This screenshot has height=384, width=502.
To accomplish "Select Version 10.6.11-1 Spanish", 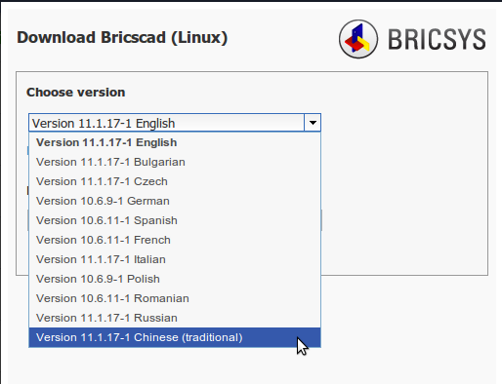I will (x=175, y=220).
